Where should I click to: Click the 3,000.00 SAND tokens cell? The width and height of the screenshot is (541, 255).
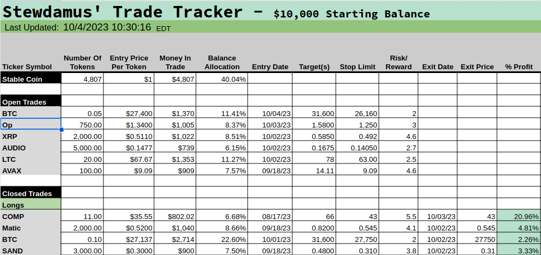pos(82,251)
